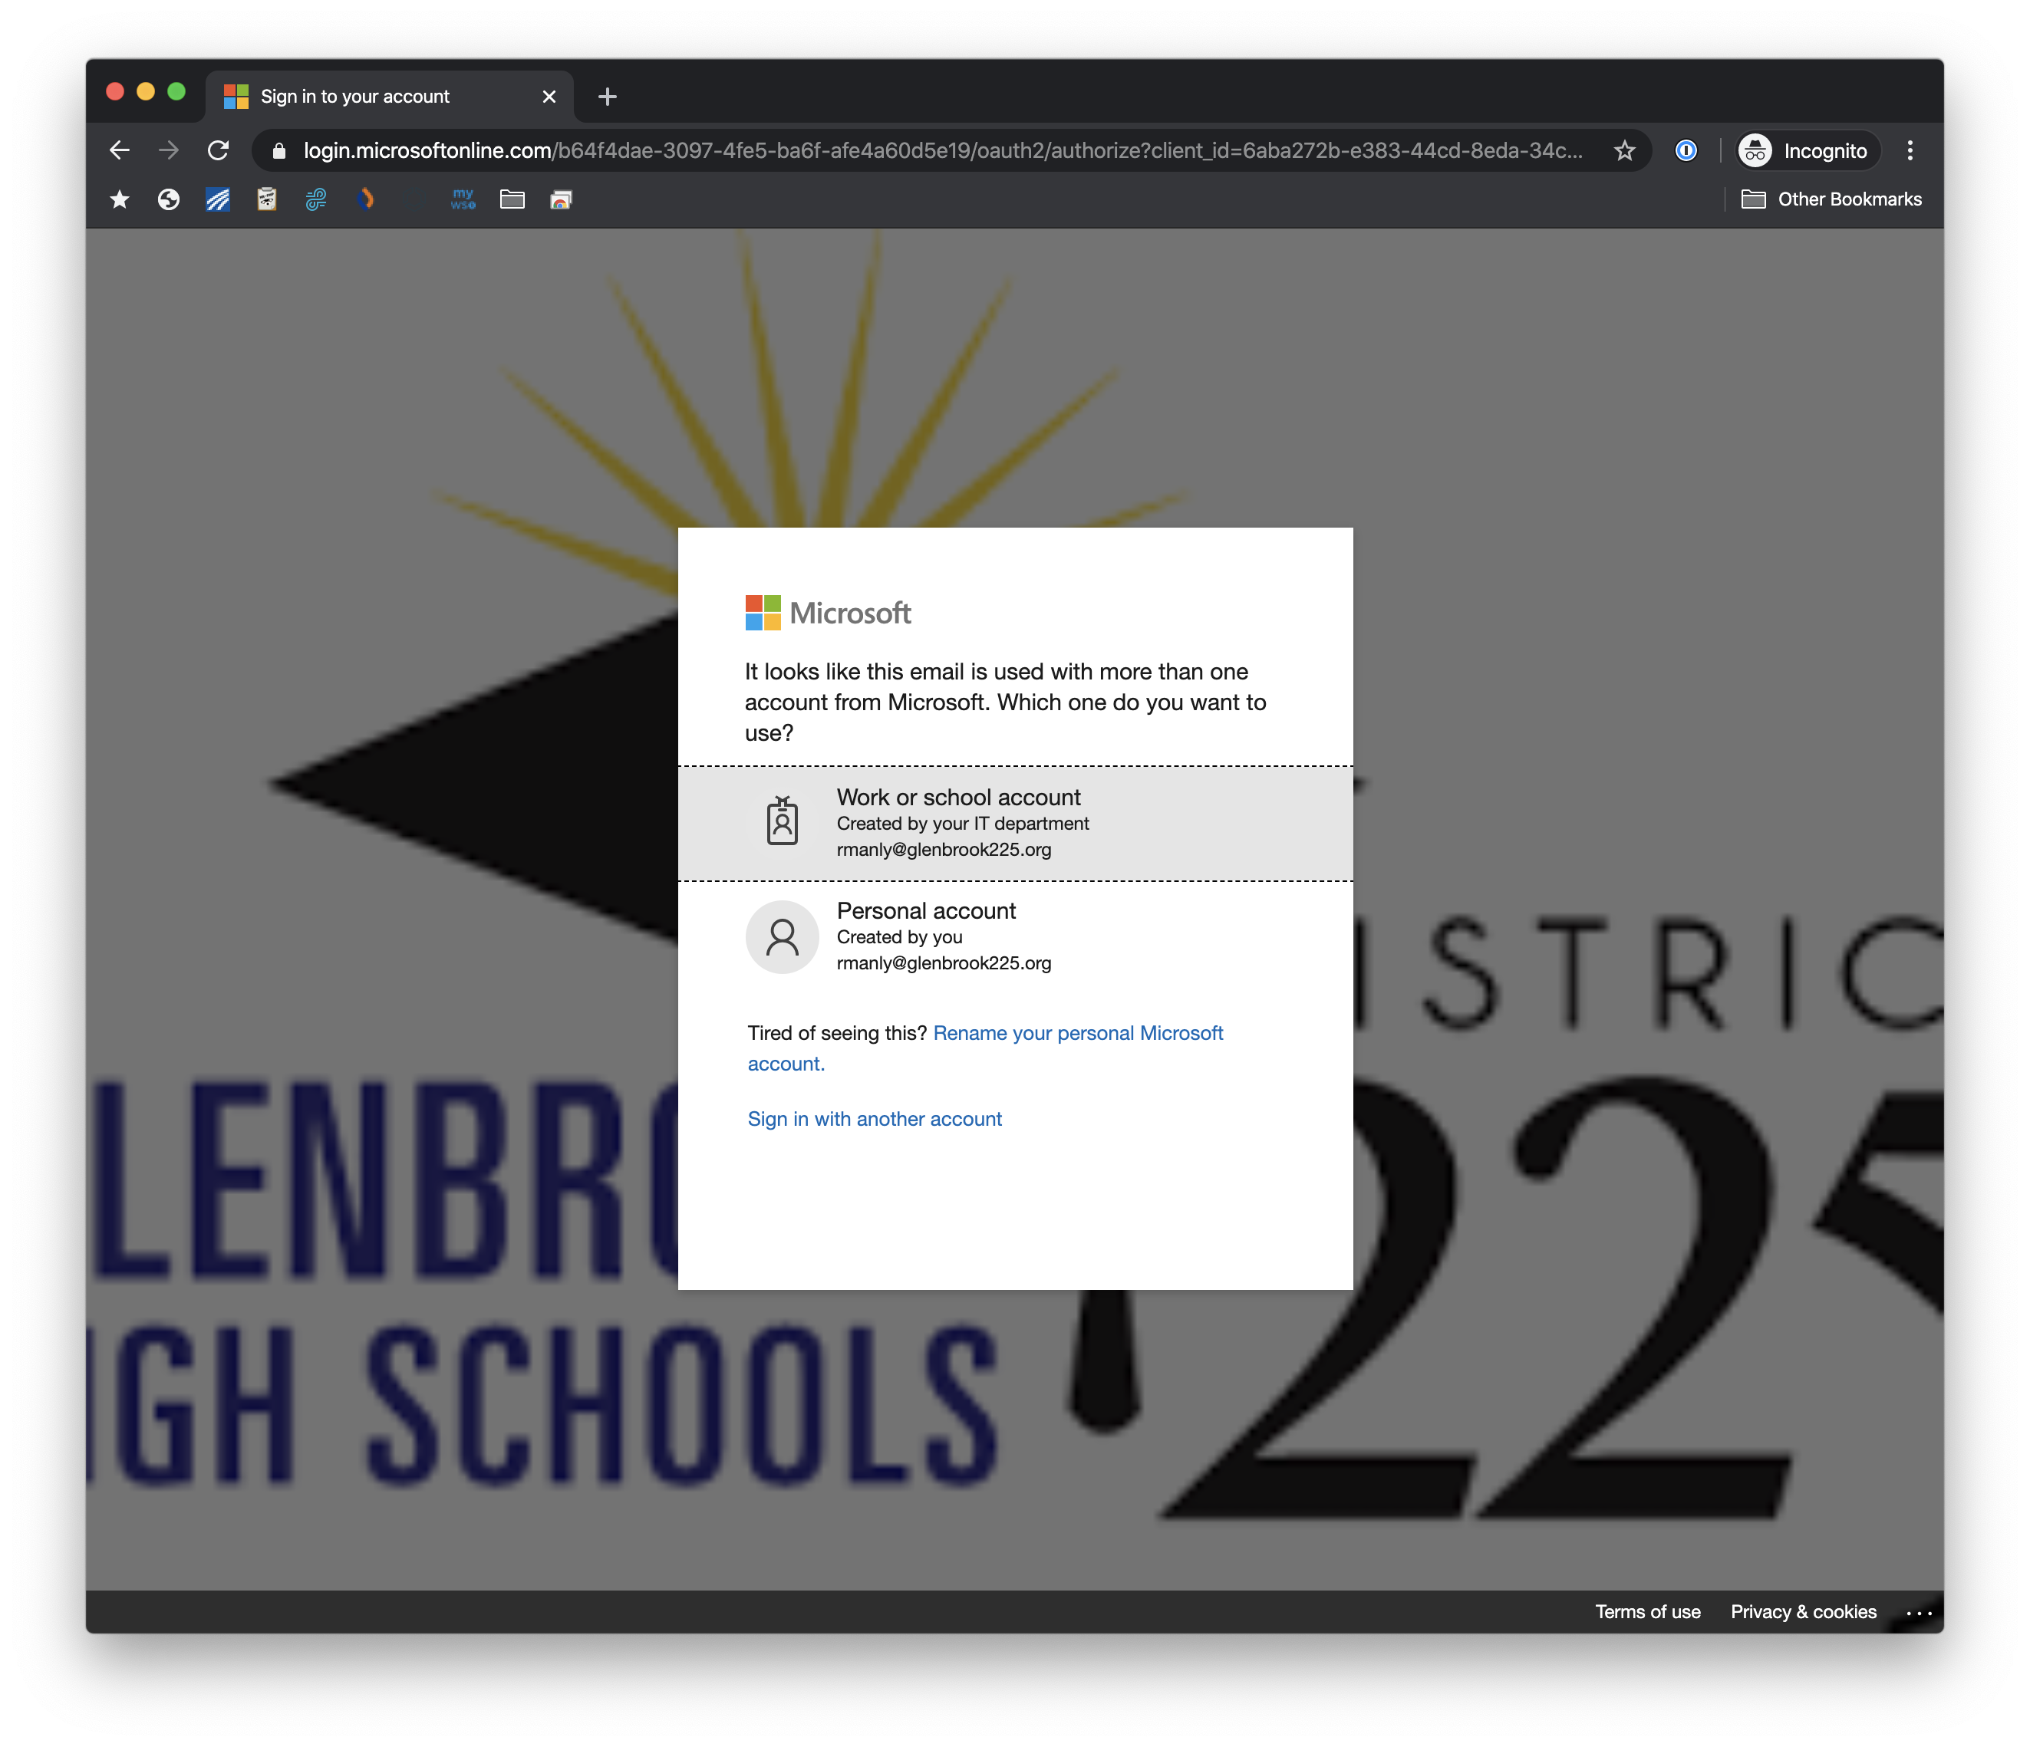This screenshot has height=1747, width=2030.
Task: Click the bookmark star in address bar
Action: tap(1624, 151)
